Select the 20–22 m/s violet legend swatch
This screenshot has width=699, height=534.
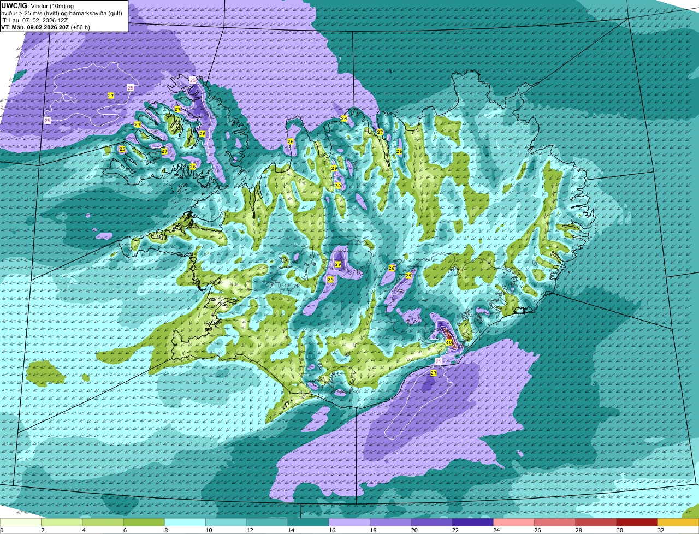(x=431, y=523)
